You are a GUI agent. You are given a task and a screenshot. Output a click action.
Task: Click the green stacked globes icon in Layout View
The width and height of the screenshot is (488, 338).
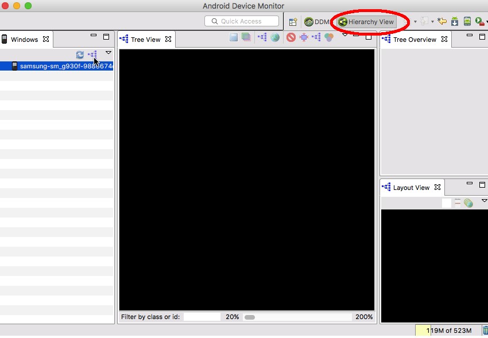coord(468,203)
